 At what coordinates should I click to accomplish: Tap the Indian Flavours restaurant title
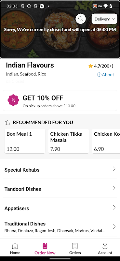pos(30,65)
